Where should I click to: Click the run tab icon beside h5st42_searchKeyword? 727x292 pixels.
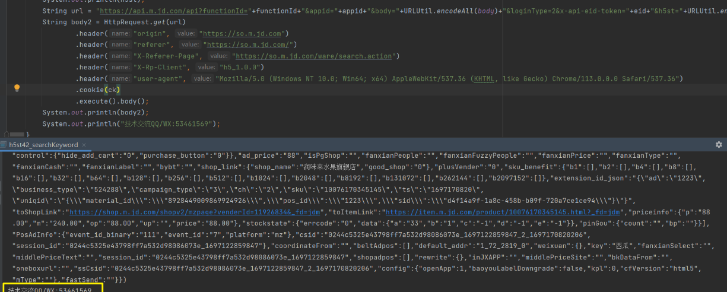[x=4, y=145]
